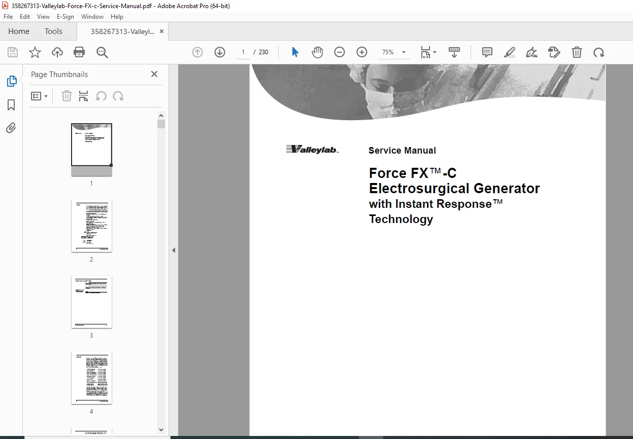Open the View menu
633x439 pixels.
pyautogui.click(x=43, y=16)
